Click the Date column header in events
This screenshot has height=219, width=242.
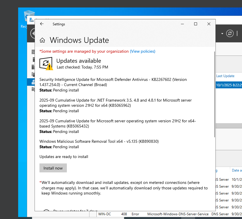[237, 170]
